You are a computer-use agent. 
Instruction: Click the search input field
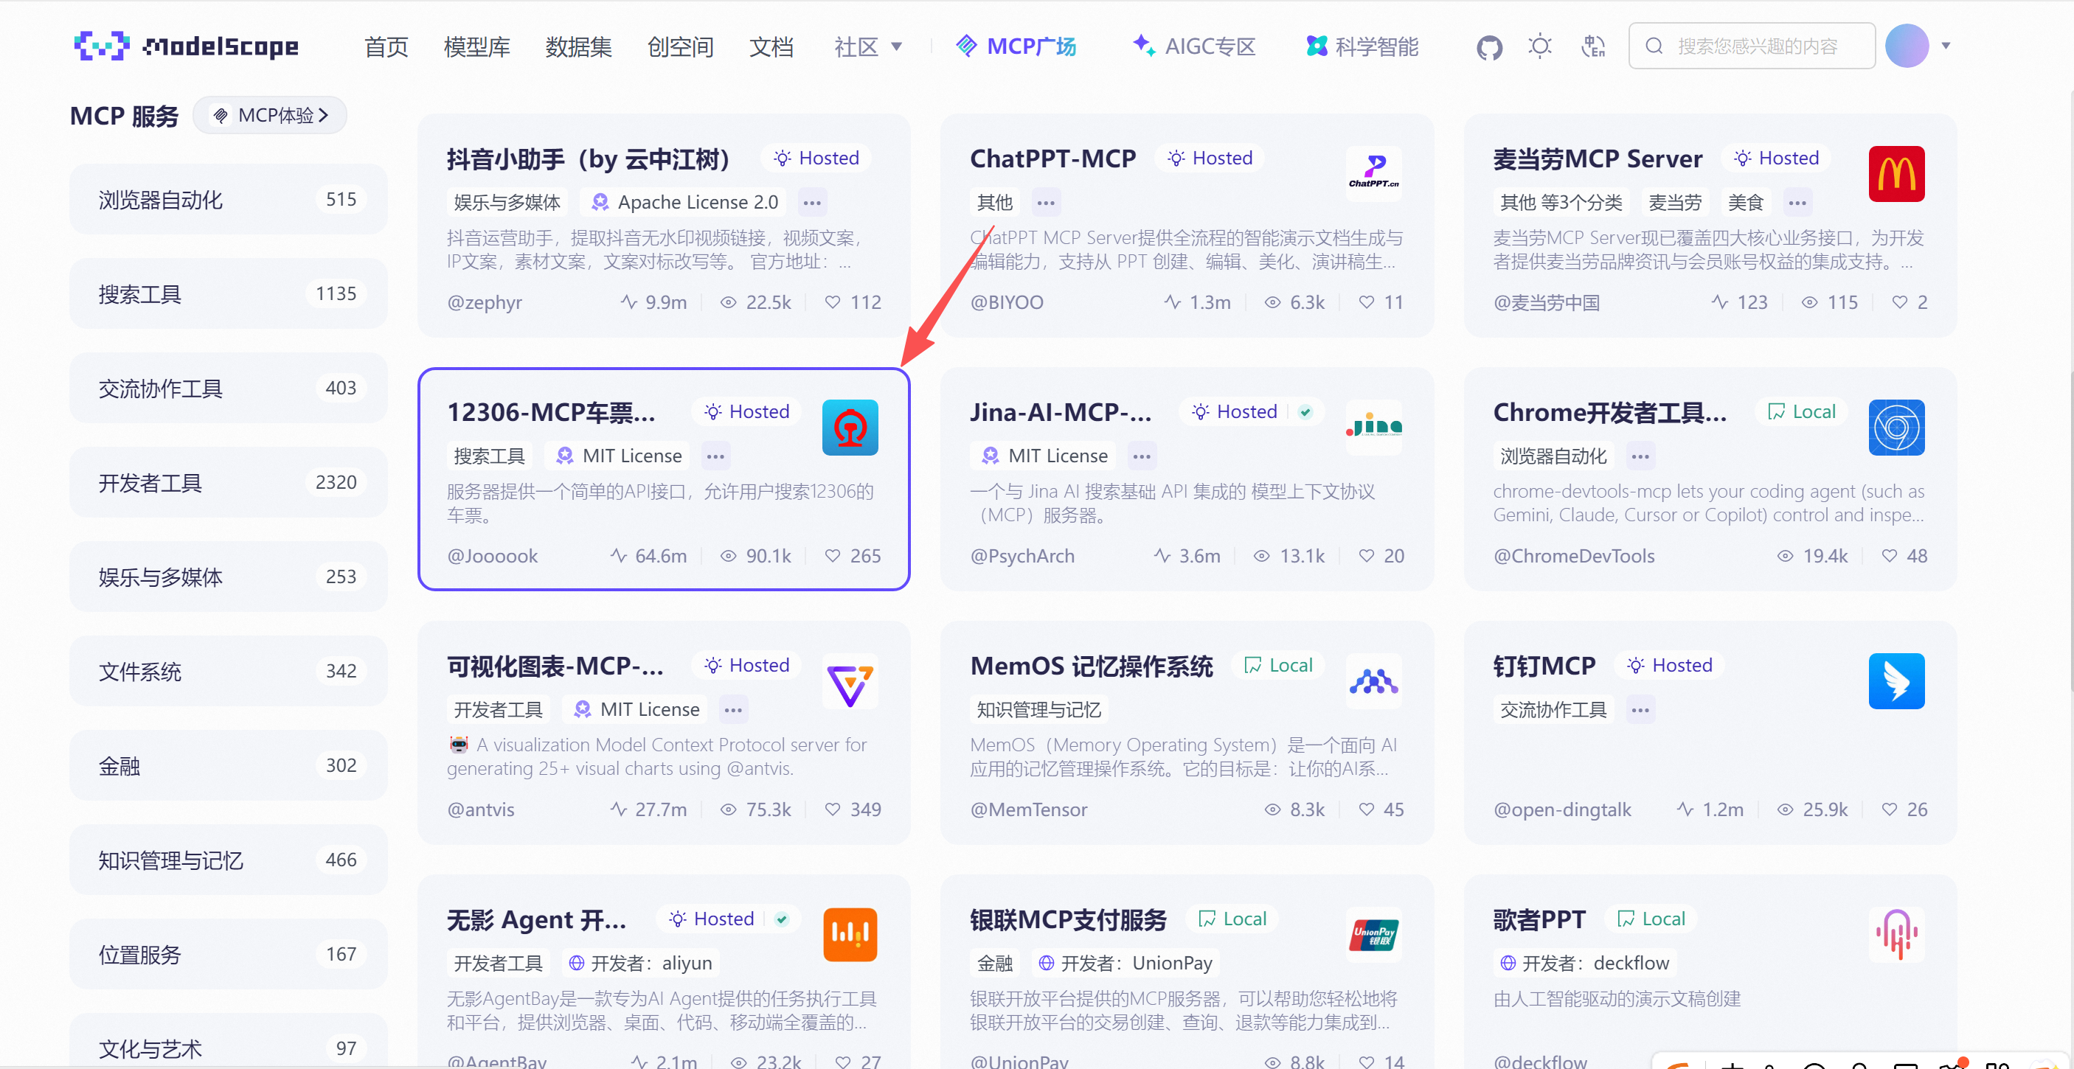point(1752,45)
